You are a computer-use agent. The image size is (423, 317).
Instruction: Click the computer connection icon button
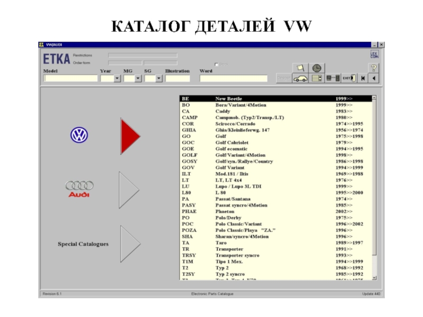pyautogui.click(x=333, y=78)
